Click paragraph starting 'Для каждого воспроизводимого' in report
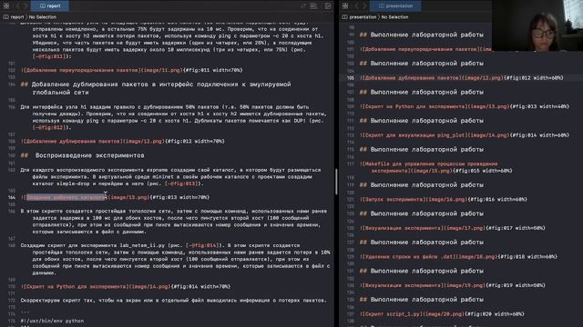Screen dimensions: 583x327 coord(170,177)
